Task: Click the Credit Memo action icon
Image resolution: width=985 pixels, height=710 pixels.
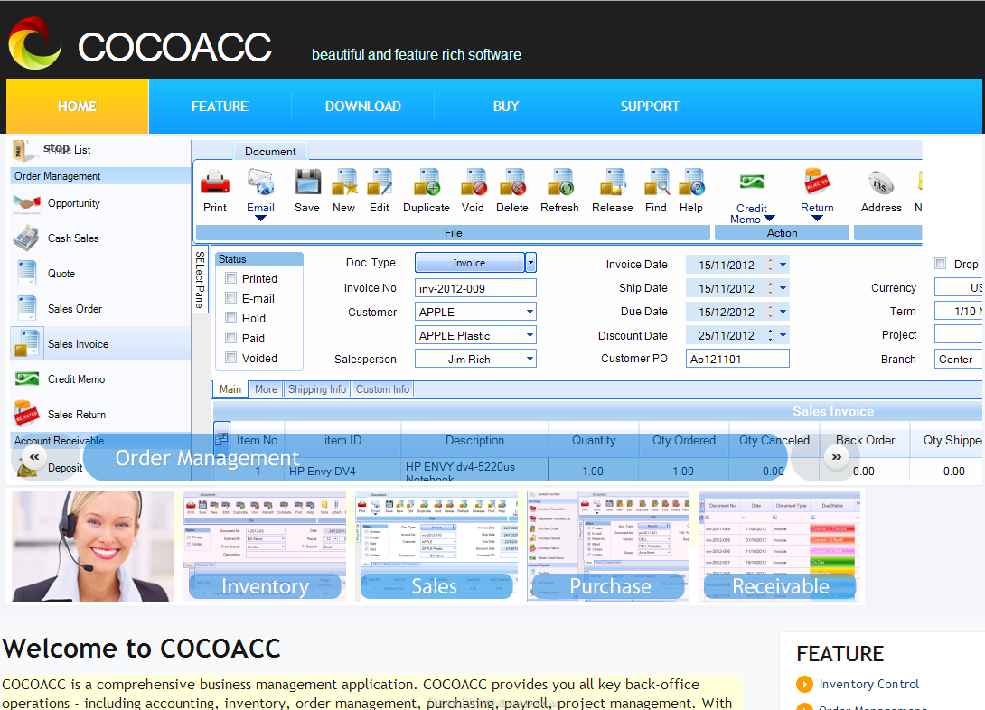Action: click(x=751, y=182)
